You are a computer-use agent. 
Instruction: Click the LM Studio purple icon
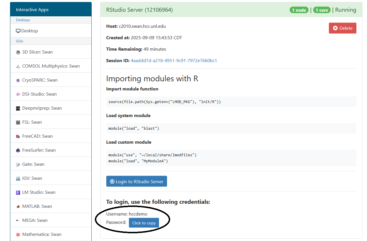coord(18,192)
